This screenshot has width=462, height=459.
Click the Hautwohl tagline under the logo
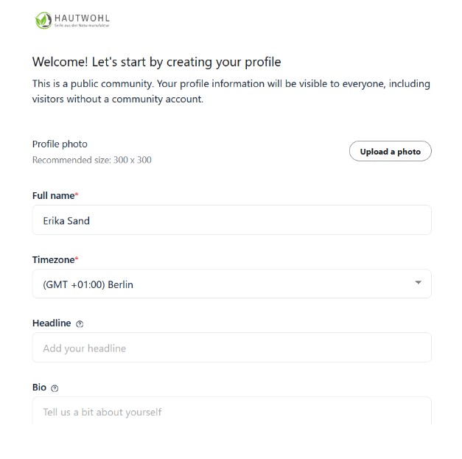82,25
